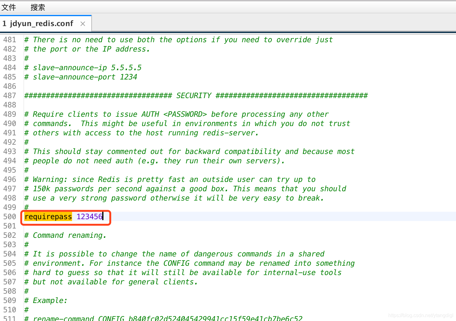Close the jdyun_redis.conf tab
This screenshot has width=456, height=321.
click(x=83, y=24)
